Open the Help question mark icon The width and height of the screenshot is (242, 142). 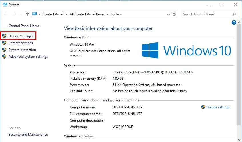point(234,22)
